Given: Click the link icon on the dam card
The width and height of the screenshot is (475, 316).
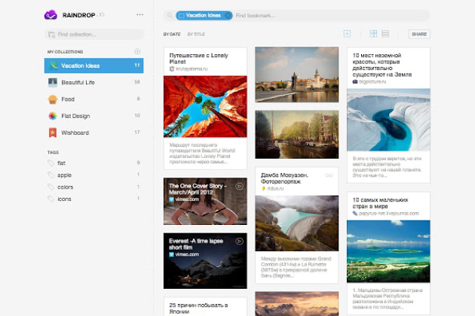Looking at the screenshot, I should click(329, 175).
